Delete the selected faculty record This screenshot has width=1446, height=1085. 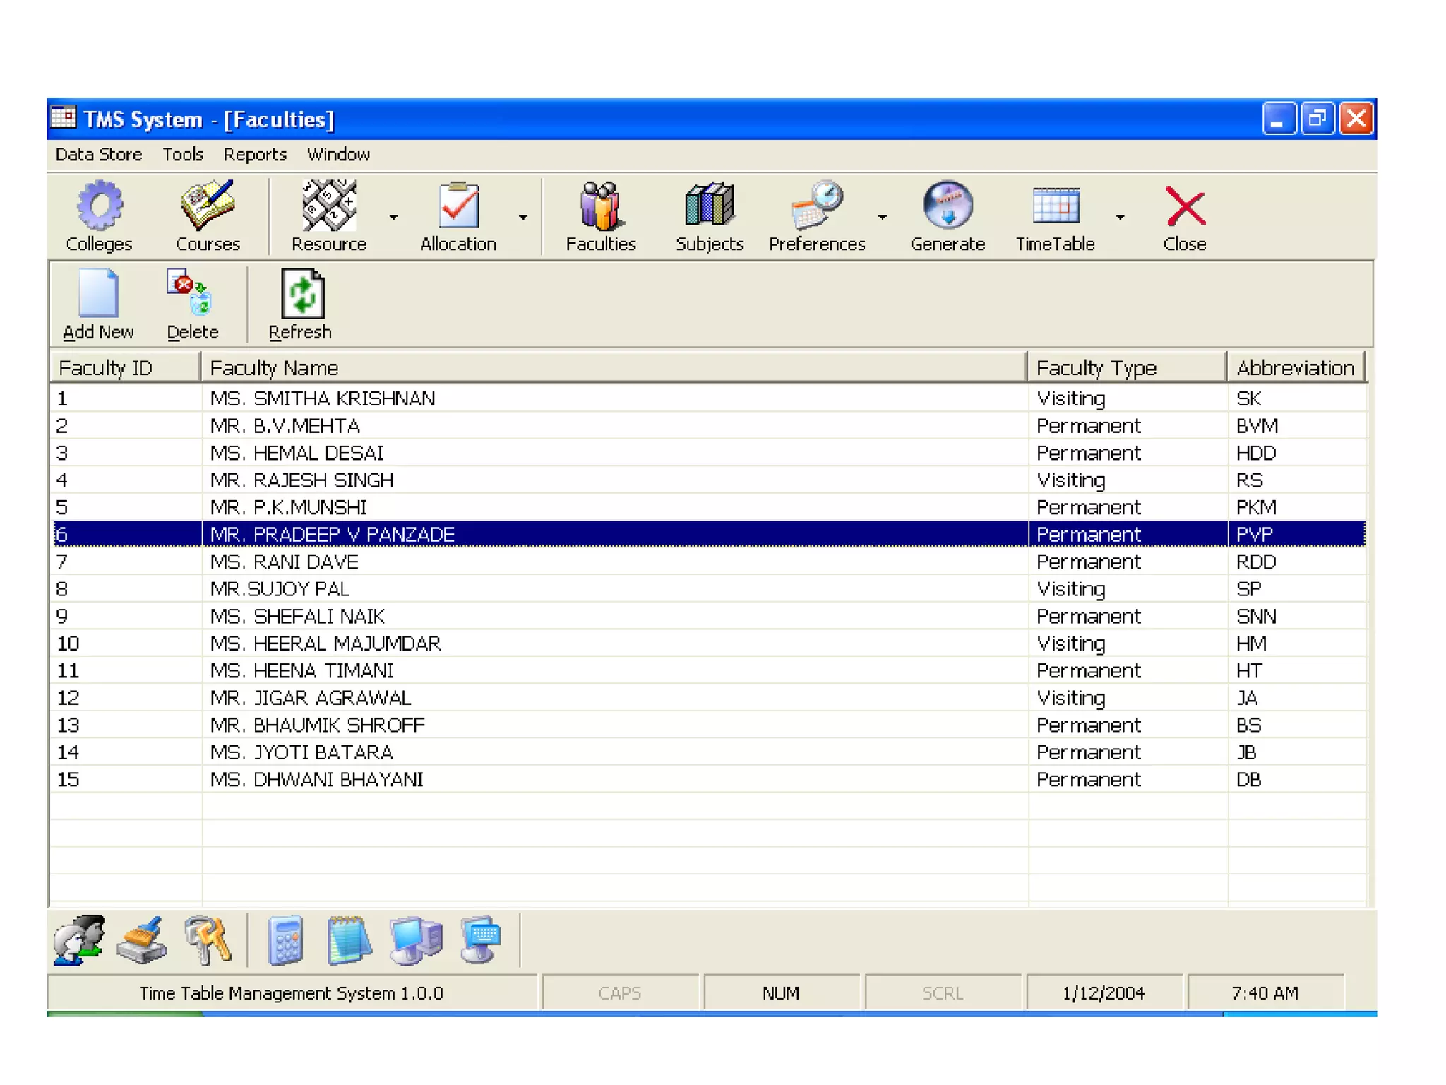(x=192, y=304)
